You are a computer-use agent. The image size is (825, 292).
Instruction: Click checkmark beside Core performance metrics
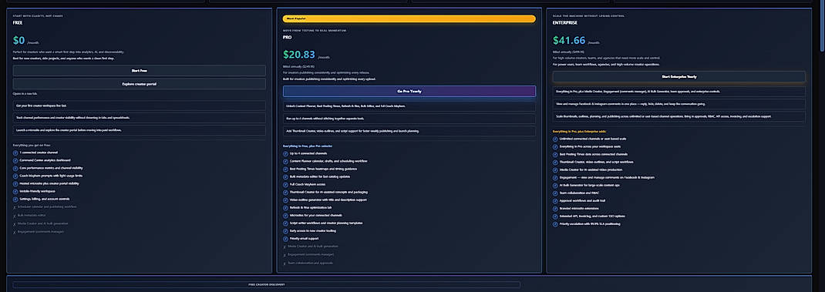pos(15,169)
